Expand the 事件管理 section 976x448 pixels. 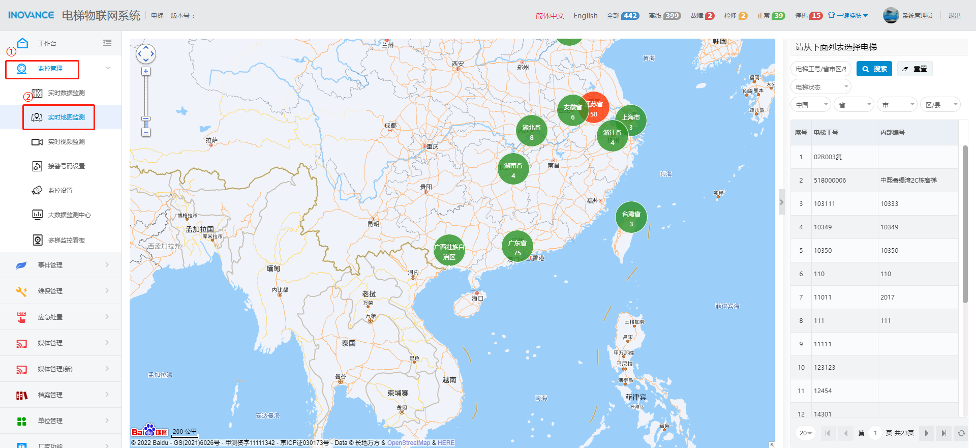click(x=61, y=265)
